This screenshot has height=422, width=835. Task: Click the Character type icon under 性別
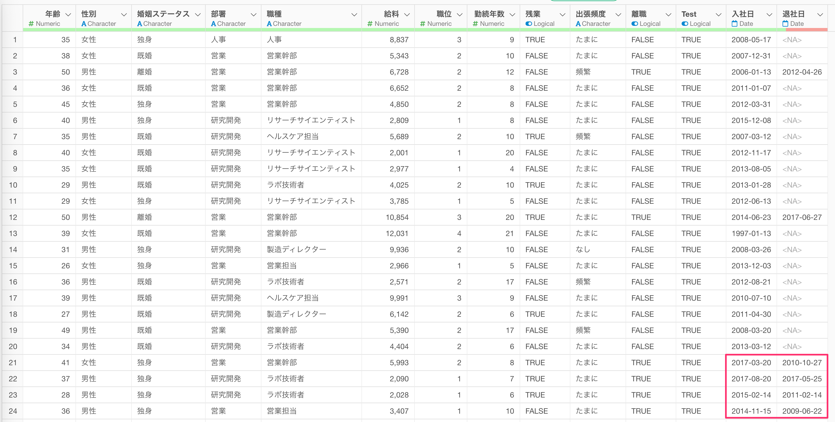point(84,24)
